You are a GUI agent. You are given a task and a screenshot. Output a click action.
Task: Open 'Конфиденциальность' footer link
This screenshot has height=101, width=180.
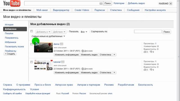[x=14, y=89]
